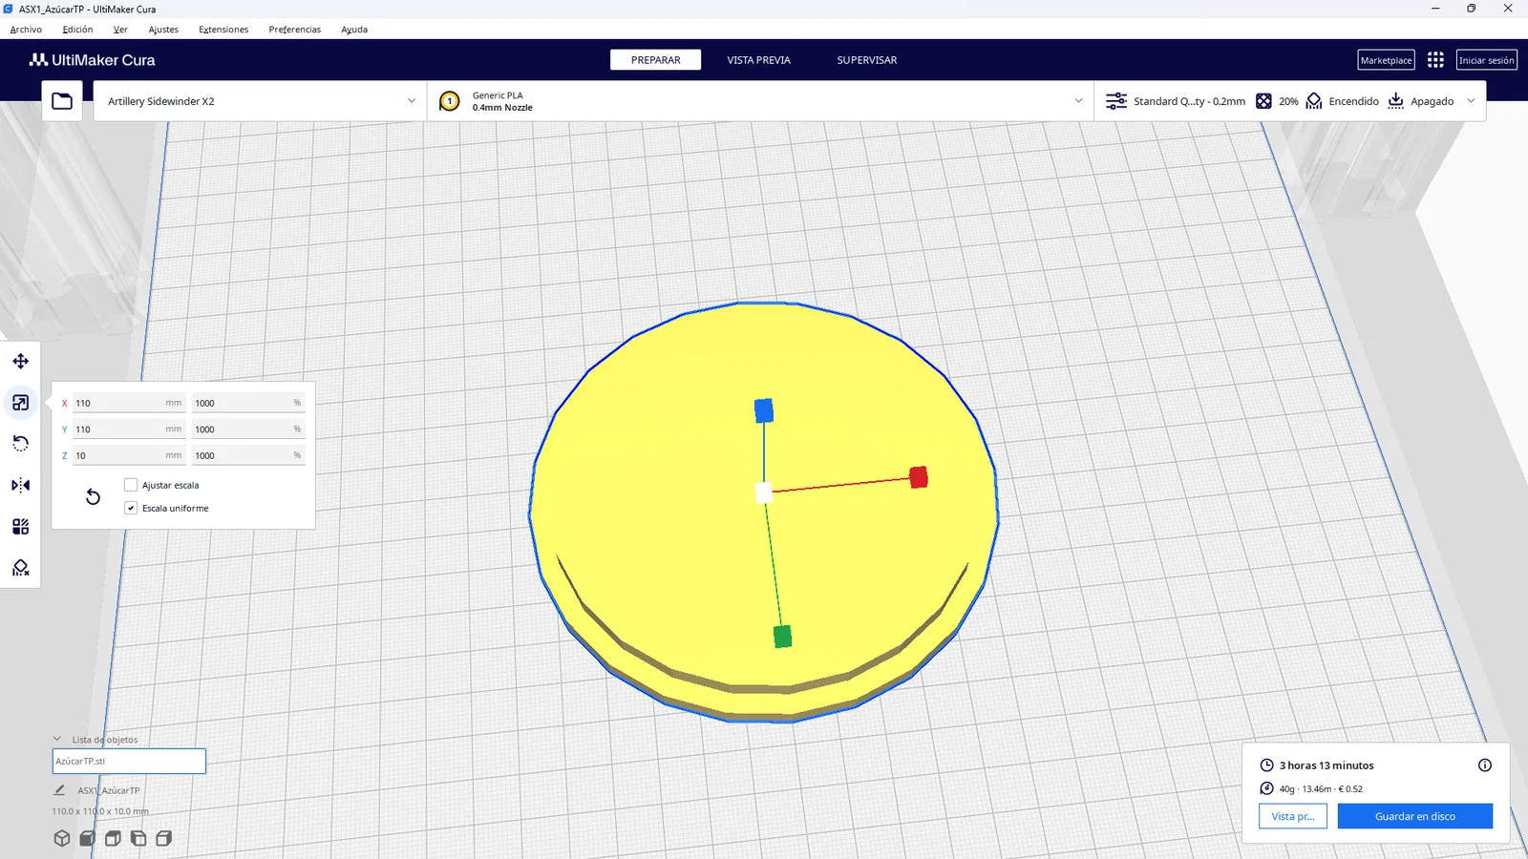Switch to the front camera view icon
The width and height of the screenshot is (1528, 859).
point(88,838)
